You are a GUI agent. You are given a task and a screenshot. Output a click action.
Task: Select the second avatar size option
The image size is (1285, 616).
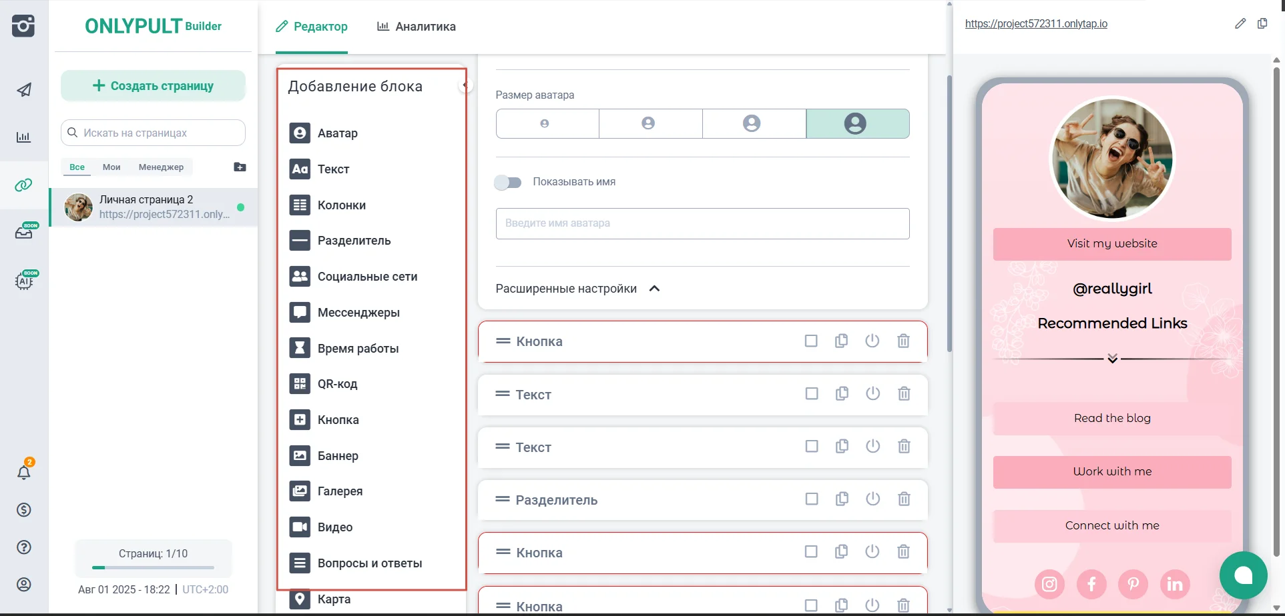(x=651, y=123)
